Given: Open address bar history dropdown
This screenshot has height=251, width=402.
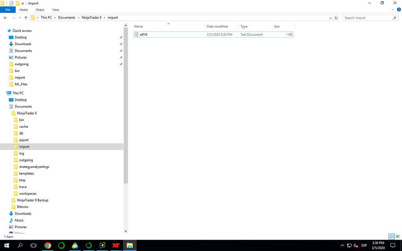Looking at the screenshot, I should 330,18.
